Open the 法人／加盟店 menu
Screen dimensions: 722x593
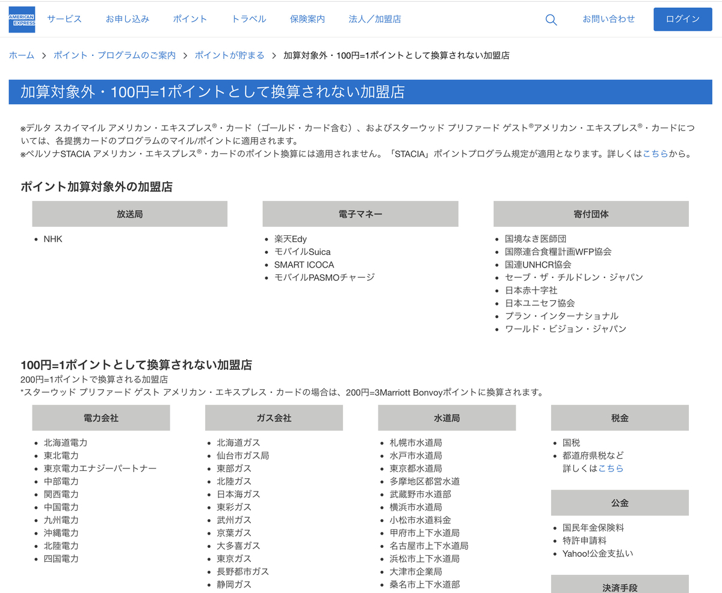click(x=375, y=19)
